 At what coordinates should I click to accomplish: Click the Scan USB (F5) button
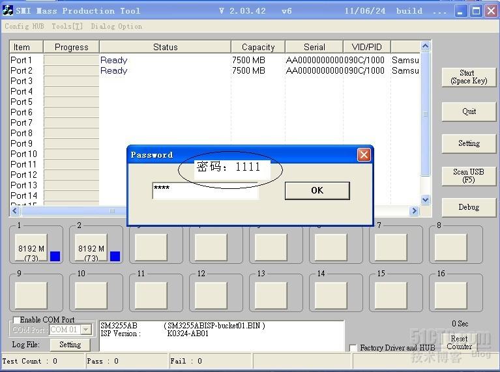468,175
